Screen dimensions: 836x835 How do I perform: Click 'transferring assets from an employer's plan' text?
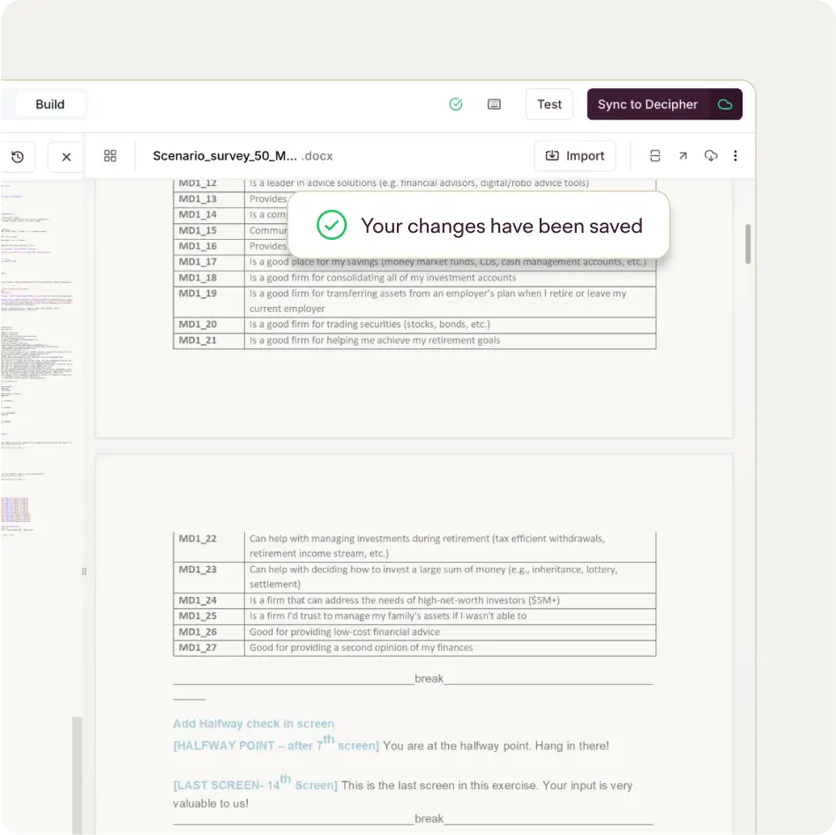coord(428,294)
